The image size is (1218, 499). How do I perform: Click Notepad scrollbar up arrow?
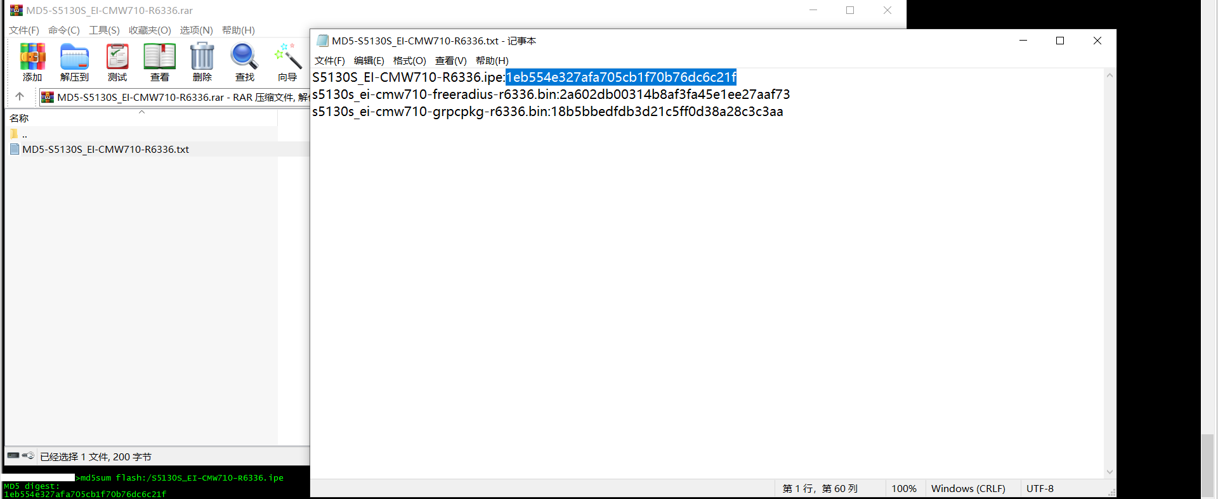click(1110, 75)
